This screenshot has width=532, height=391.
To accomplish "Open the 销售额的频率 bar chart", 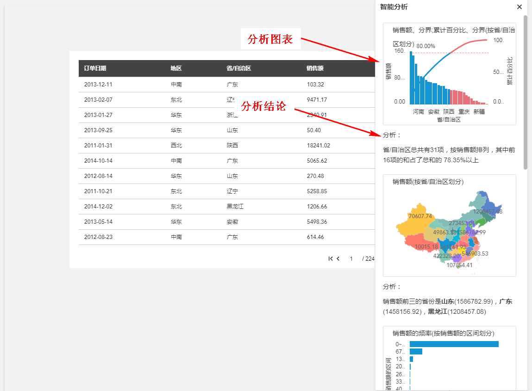I will [449, 358].
